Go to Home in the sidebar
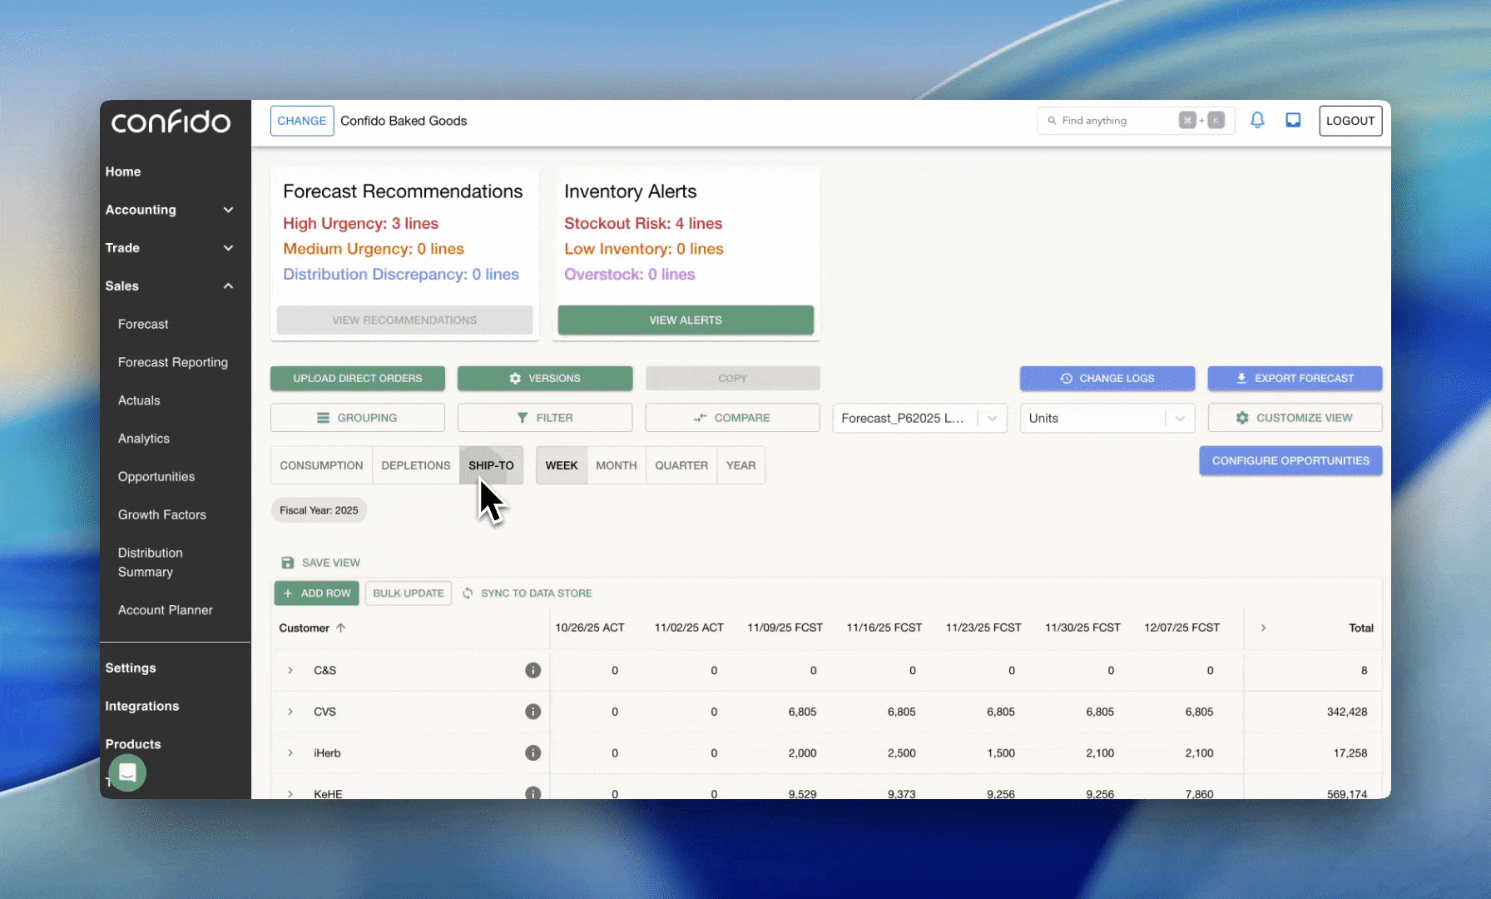 click(x=123, y=171)
